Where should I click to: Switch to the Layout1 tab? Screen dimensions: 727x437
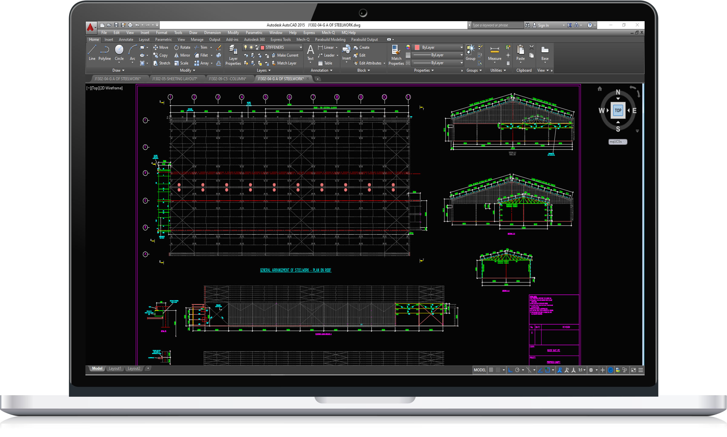115,368
